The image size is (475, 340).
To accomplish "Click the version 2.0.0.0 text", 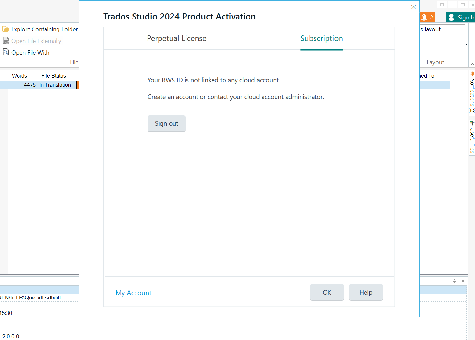I will [x=10, y=336].
